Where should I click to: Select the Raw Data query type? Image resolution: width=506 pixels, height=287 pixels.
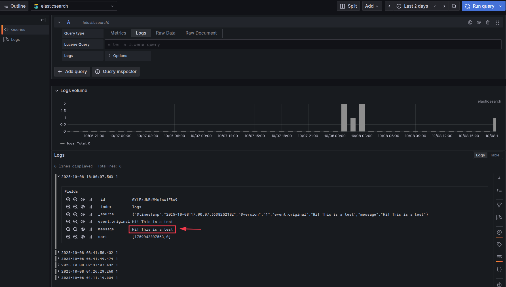point(166,33)
